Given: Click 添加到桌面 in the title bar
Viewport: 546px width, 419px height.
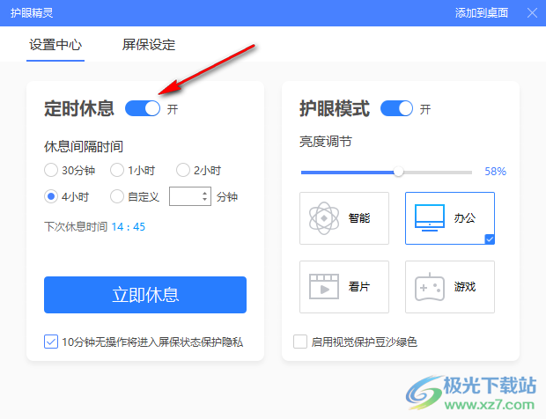Looking at the screenshot, I should tap(482, 13).
